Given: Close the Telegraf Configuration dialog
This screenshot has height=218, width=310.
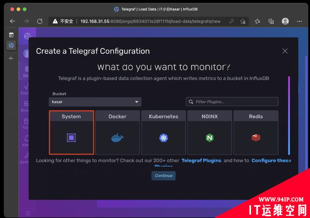Looking at the screenshot, I should (285, 51).
